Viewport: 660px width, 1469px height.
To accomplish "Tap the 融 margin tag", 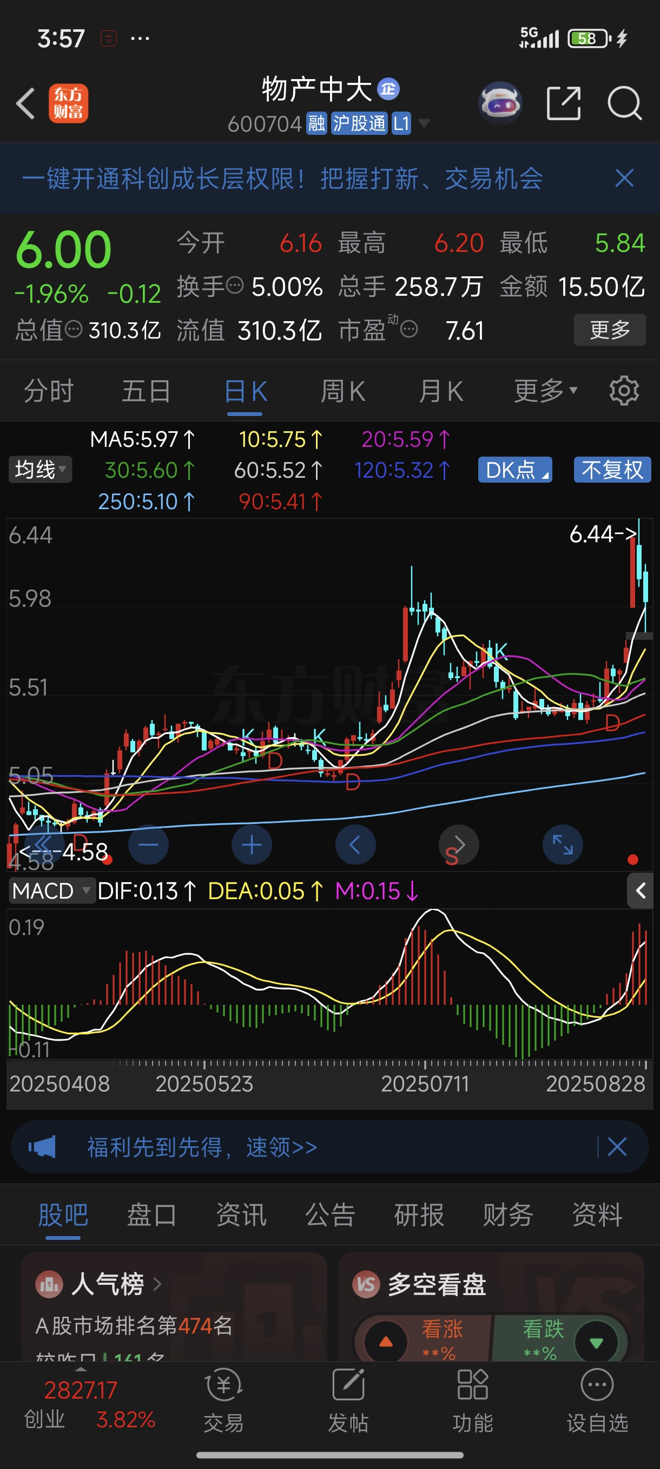I will (316, 122).
